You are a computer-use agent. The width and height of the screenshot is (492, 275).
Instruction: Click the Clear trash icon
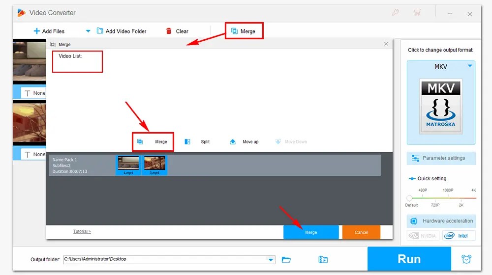(x=169, y=31)
